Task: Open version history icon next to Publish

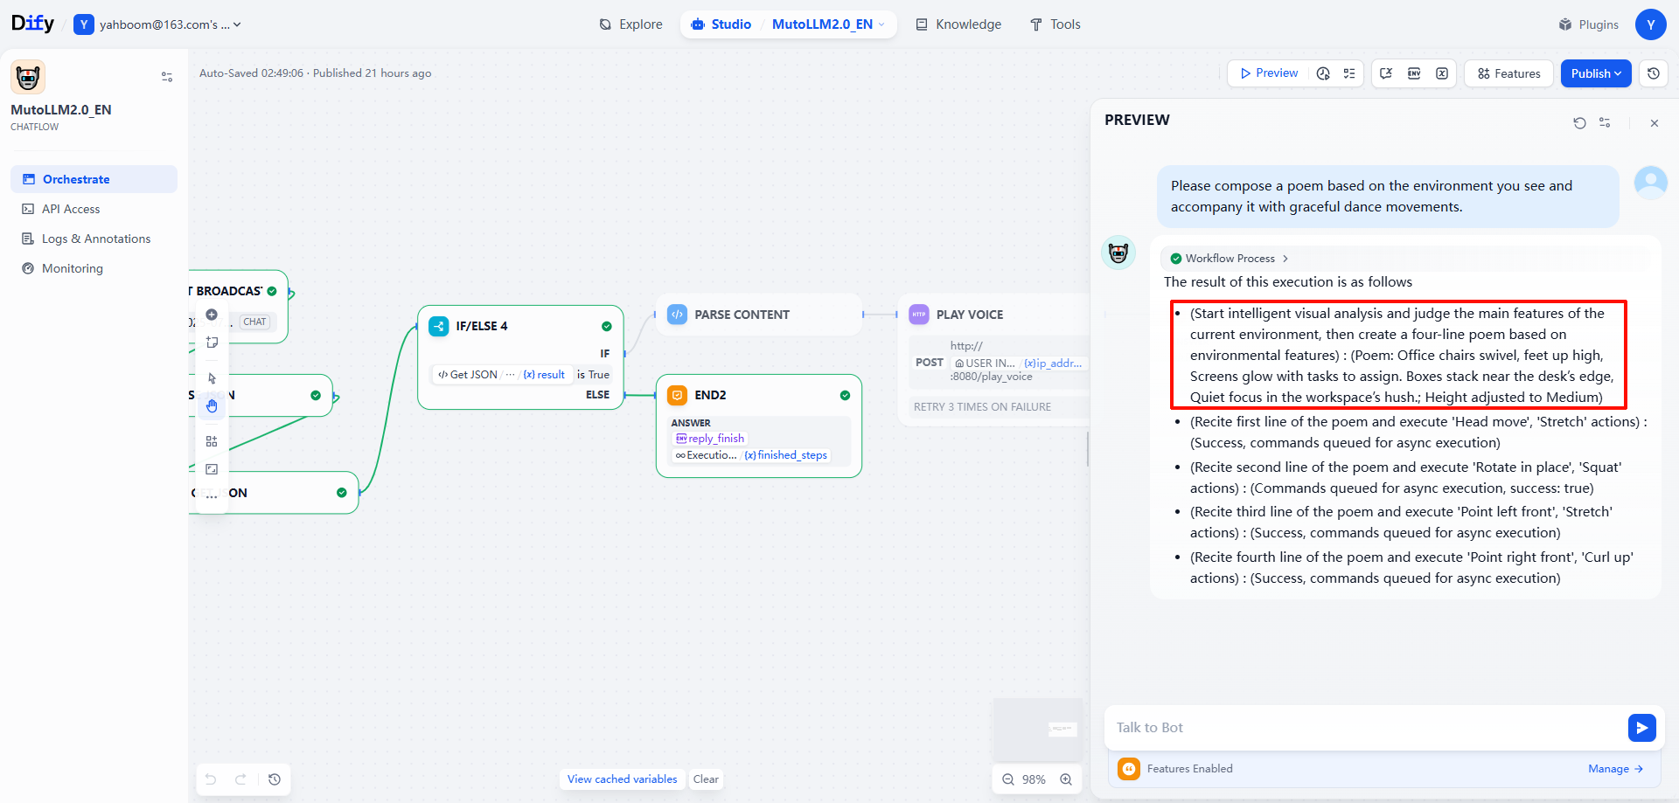Action: (1654, 73)
